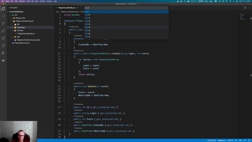Image resolution: width=252 pixels, height=142 pixels.
Task: Click the volume icon in the menu bar
Action: [227, 1]
